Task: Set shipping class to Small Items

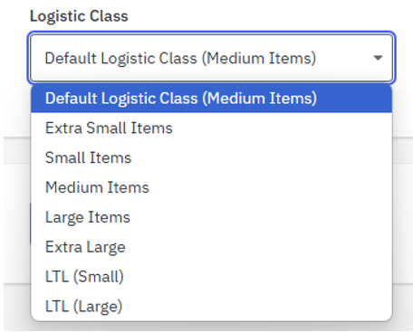Action: click(211, 157)
